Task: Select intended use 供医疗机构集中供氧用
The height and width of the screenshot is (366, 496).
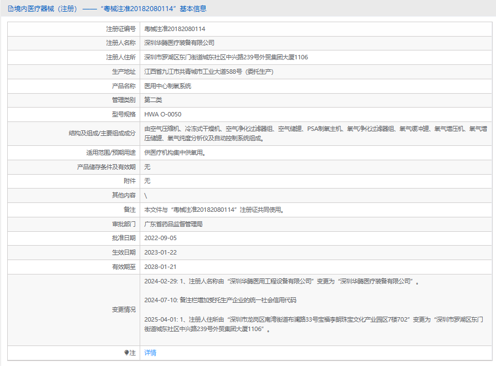Action: coord(175,152)
